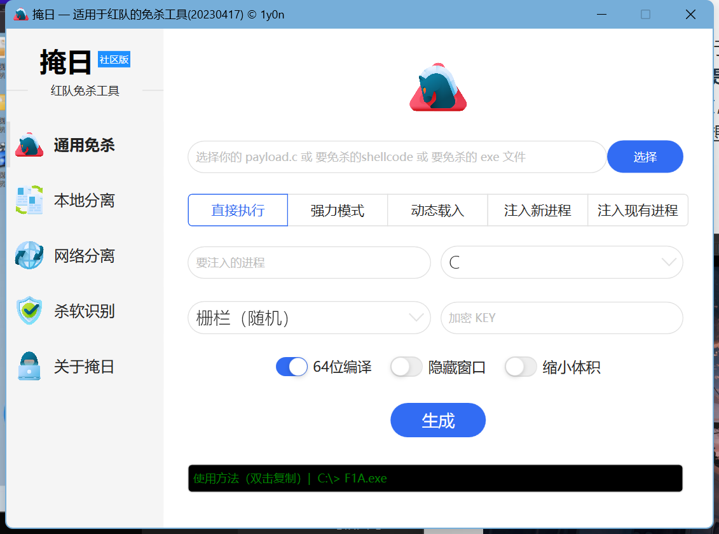Click the green usage text in black console
Image resolution: width=719 pixels, height=534 pixels.
290,479
